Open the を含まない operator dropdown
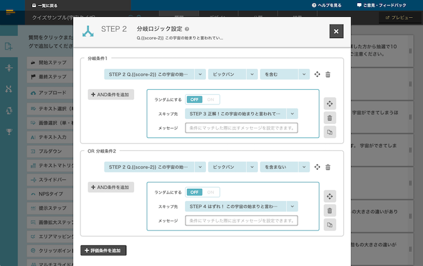423x266 pixels. (285, 167)
